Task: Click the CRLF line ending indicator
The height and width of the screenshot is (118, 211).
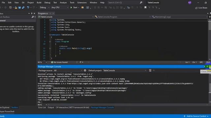Action: coord(208,62)
